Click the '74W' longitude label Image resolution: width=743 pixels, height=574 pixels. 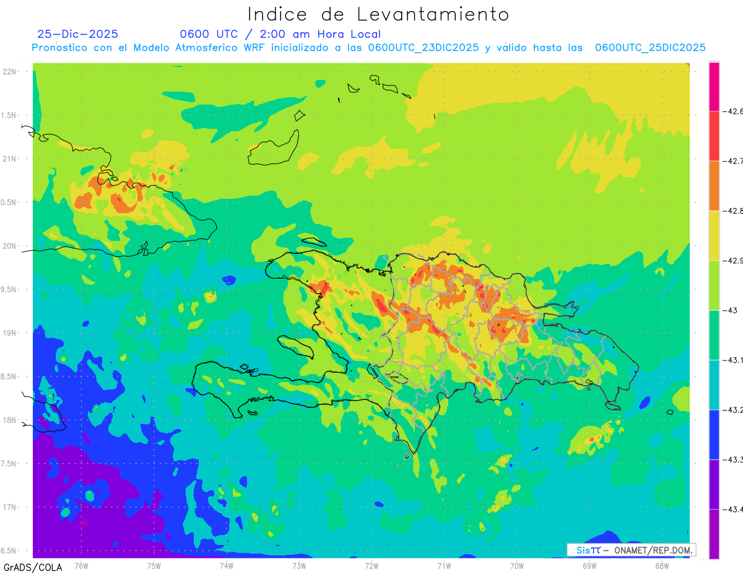pyautogui.click(x=226, y=565)
